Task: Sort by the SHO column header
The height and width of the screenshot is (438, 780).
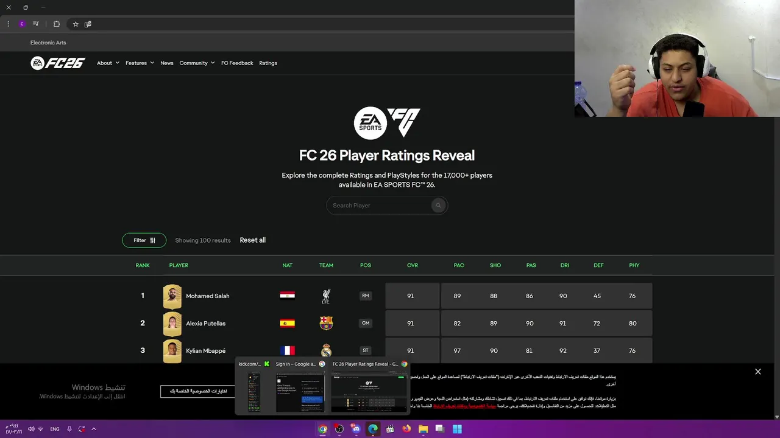Action: [495, 265]
